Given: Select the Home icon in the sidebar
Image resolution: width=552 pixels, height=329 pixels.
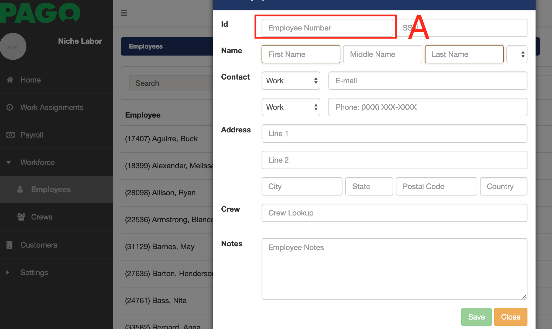Looking at the screenshot, I should pyautogui.click(x=10, y=80).
